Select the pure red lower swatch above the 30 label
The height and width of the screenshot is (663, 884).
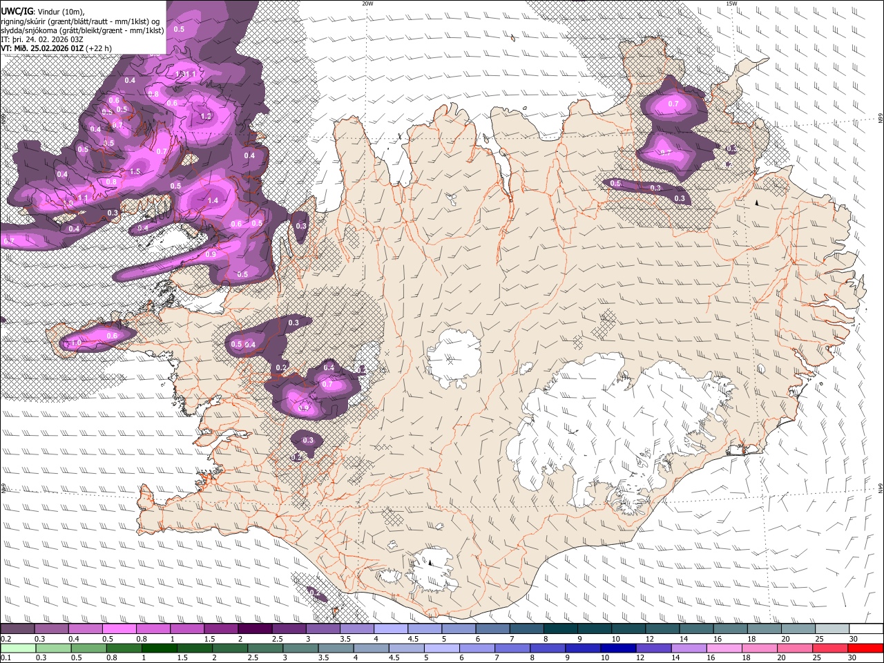click(x=865, y=648)
